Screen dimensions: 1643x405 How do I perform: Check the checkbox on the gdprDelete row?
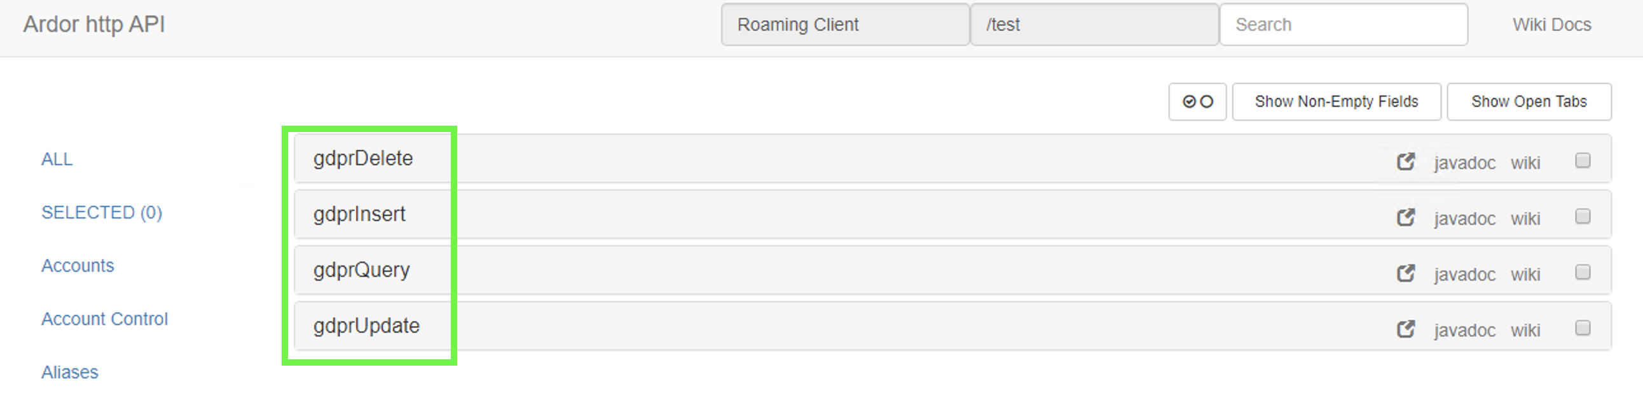pyautogui.click(x=1583, y=162)
